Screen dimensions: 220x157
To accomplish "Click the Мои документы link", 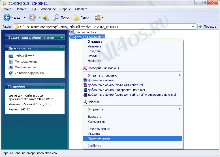I will (x=26, y=62).
